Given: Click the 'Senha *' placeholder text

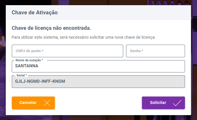Looking at the screenshot, I should click(x=136, y=51).
